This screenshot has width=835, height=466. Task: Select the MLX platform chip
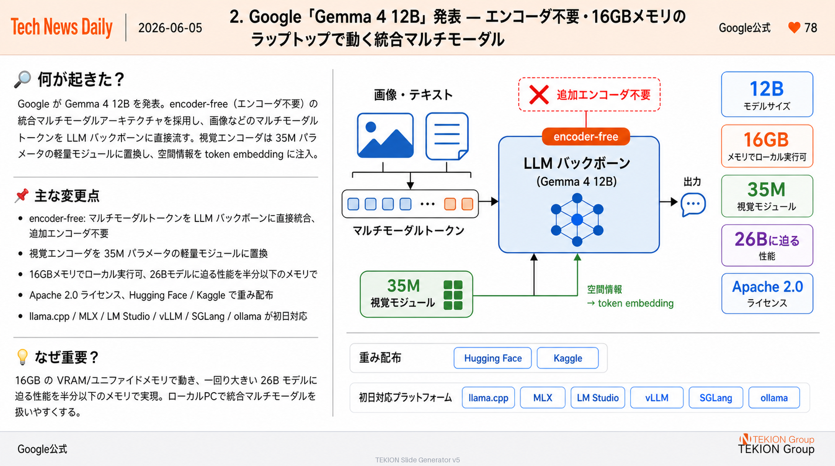point(543,398)
